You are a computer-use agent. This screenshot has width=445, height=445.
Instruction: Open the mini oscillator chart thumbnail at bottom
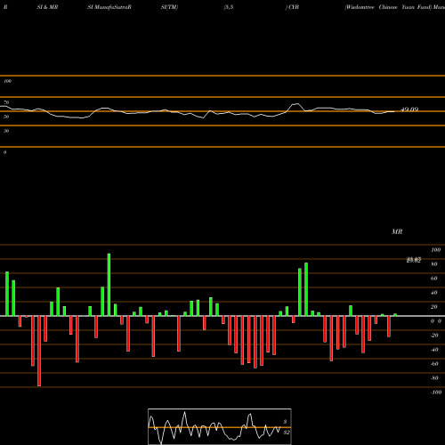pyautogui.click(x=220, y=426)
